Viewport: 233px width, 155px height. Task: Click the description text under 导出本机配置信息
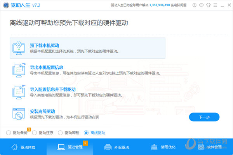click(95, 73)
